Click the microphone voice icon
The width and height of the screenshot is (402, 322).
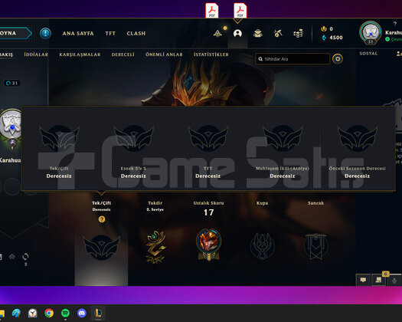pyautogui.click(x=394, y=281)
